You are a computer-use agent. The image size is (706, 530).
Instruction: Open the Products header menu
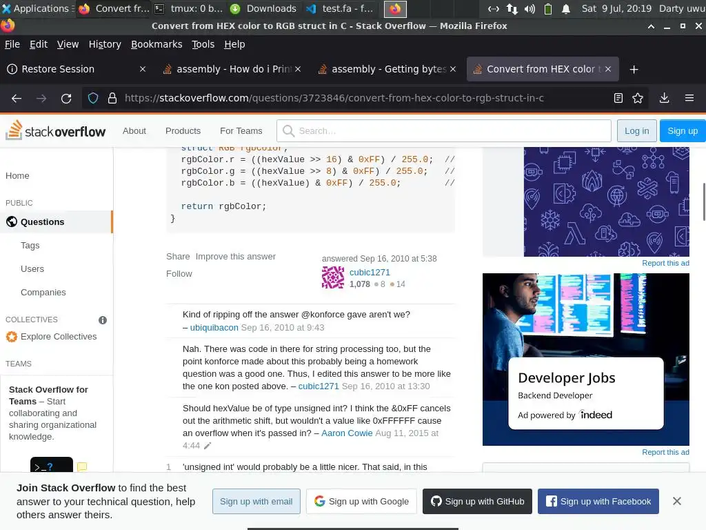(x=183, y=130)
